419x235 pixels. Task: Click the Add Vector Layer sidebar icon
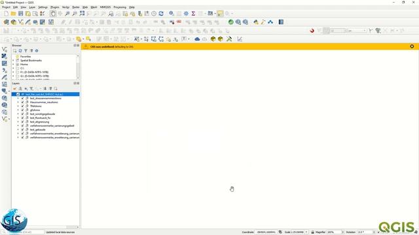pyautogui.click(x=5, y=50)
